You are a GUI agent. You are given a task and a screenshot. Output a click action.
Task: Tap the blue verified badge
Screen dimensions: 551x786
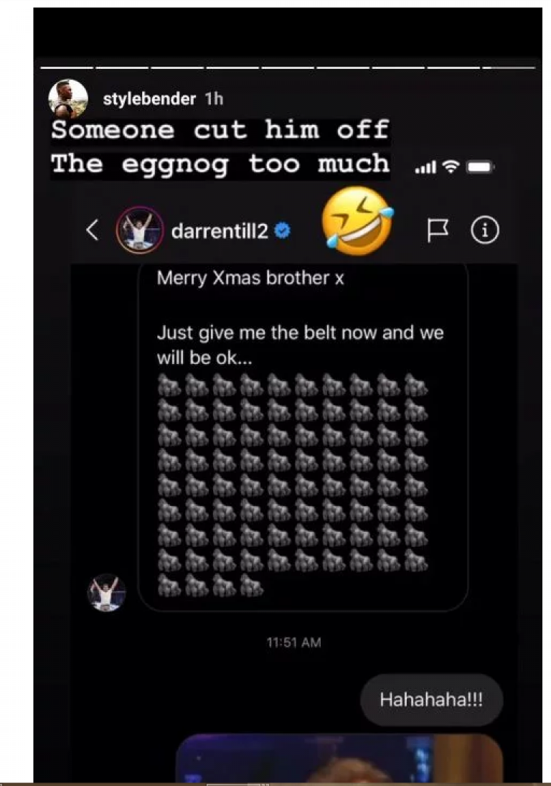tap(283, 231)
